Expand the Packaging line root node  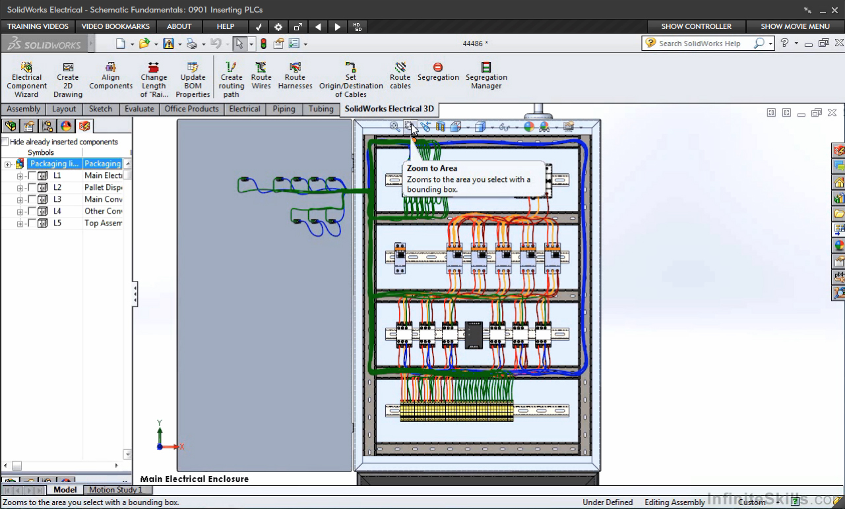tap(8, 164)
